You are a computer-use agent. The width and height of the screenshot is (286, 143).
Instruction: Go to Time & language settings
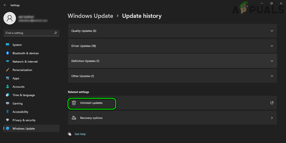(x=23, y=95)
